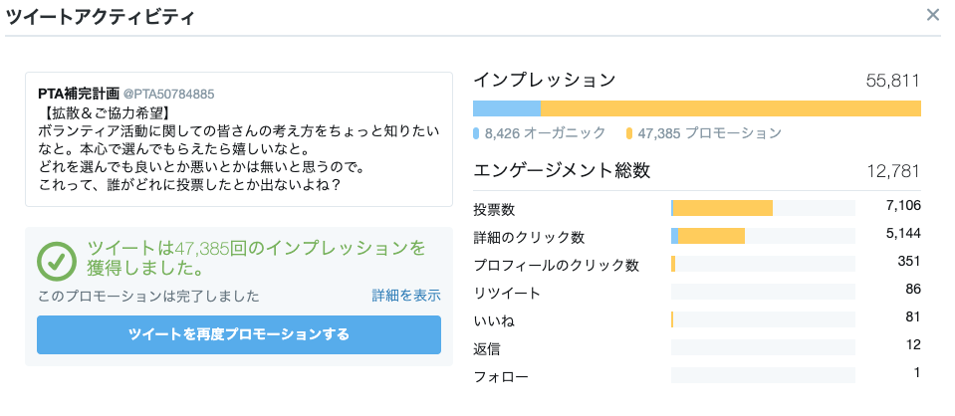Viewport: 955px width, 416px height.
Task: Click the エンゲージメント総数 heading
Action: coord(562,170)
